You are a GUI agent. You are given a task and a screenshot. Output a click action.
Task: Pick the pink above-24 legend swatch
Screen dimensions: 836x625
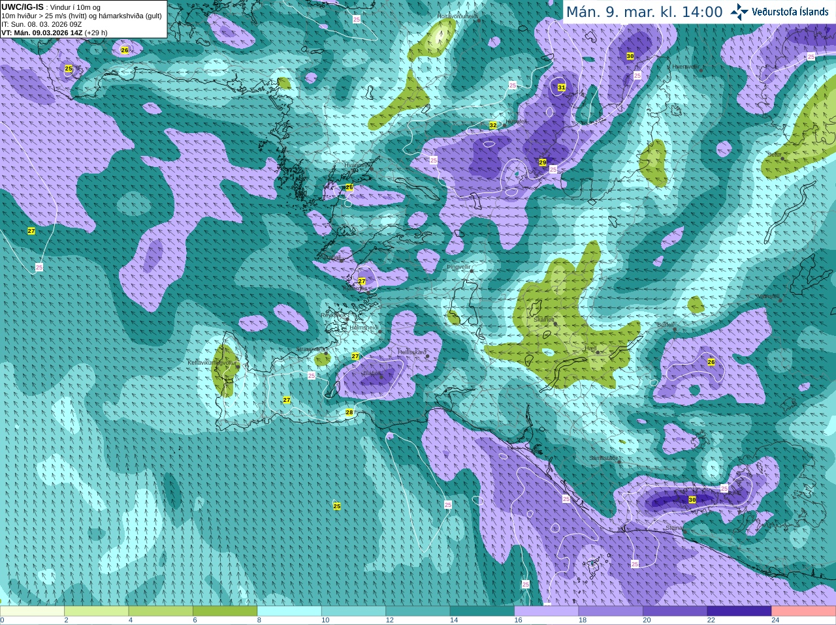coord(804,611)
